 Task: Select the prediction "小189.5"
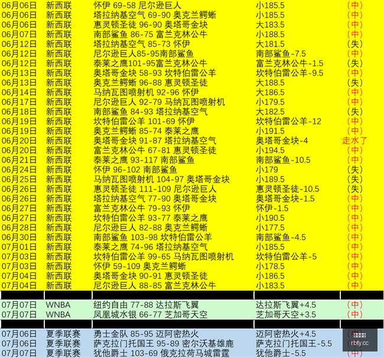click(270, 179)
